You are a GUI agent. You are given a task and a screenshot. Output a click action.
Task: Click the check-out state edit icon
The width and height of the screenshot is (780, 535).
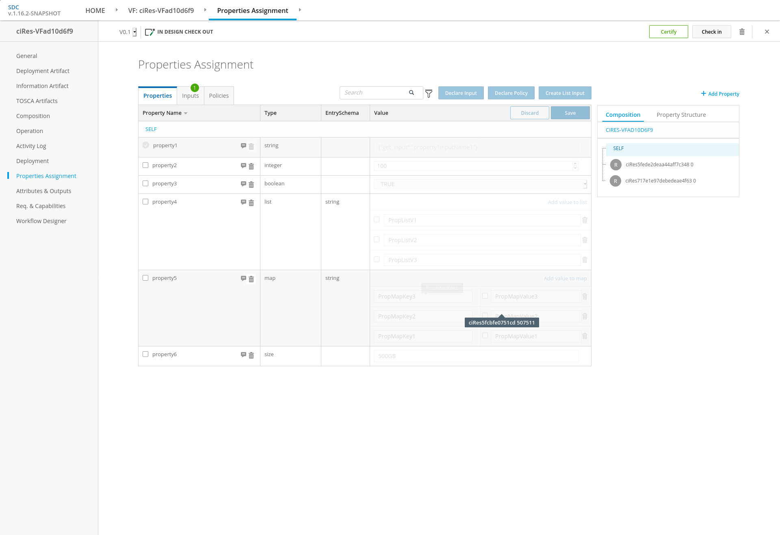[x=149, y=32]
